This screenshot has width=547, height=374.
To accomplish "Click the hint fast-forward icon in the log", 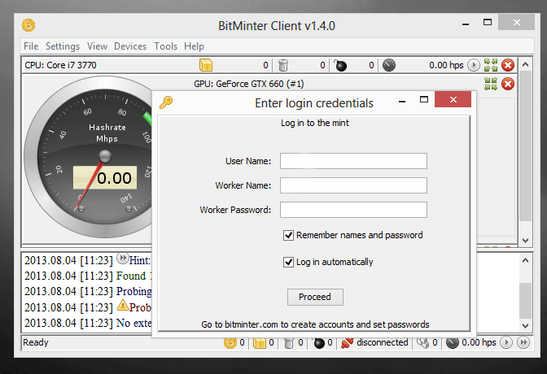I will (x=122, y=259).
